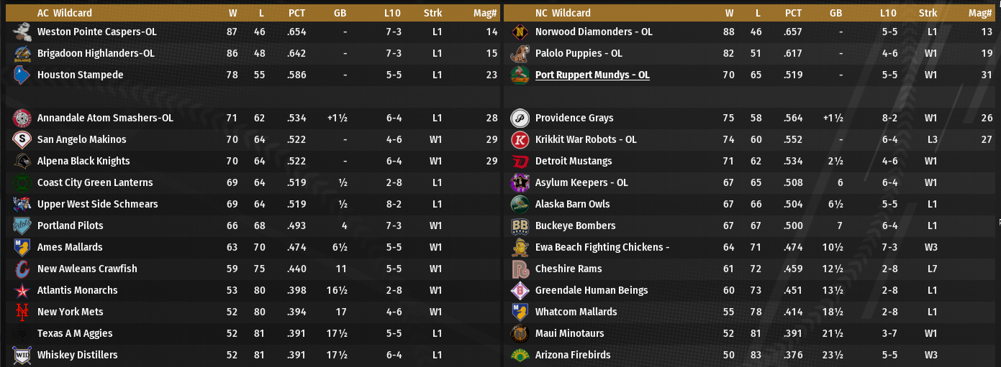Click the Houston Stampede team logo
Viewport: 1001px width, 367px height.
click(x=22, y=75)
